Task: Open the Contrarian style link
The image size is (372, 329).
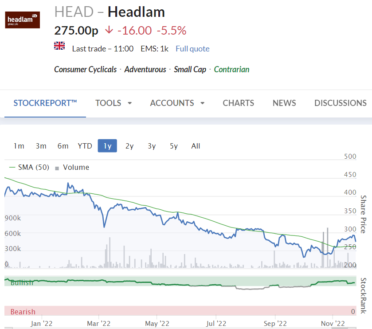Action: tap(231, 69)
